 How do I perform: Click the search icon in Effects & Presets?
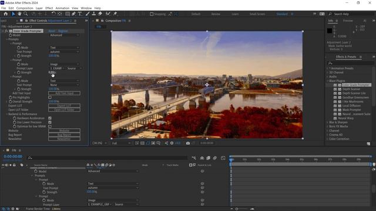330,63
